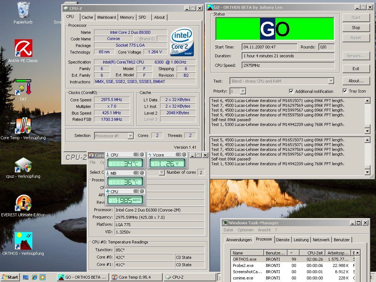The image size is (376, 282).
Task: Click the Exit button in ORTHOS
Action: coord(356,69)
